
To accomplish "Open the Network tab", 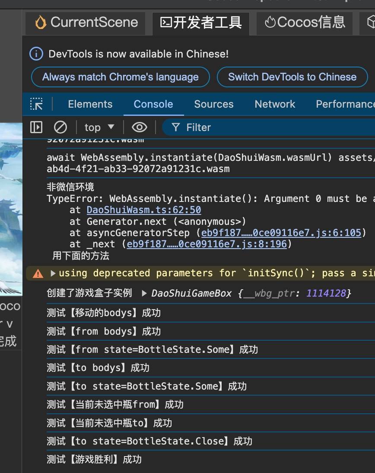I will pyautogui.click(x=275, y=104).
